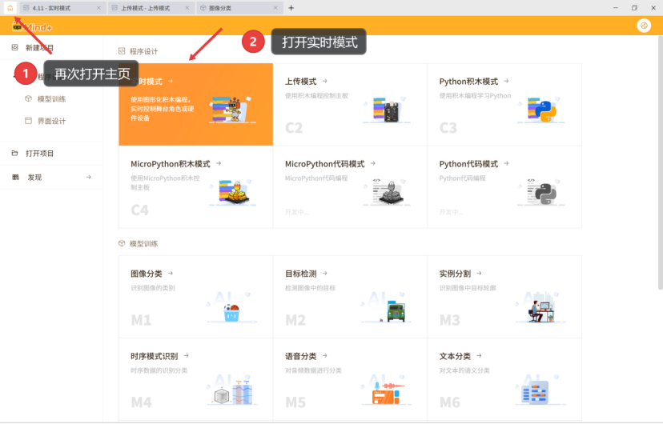The height and width of the screenshot is (424, 663).
Task: Add a new tab with plus button
Action: [291, 8]
